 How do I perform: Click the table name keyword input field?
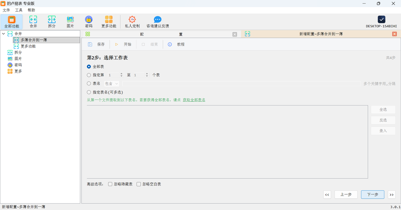(241, 84)
